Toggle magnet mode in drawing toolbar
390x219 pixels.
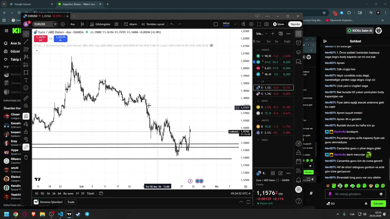click(x=26, y=116)
